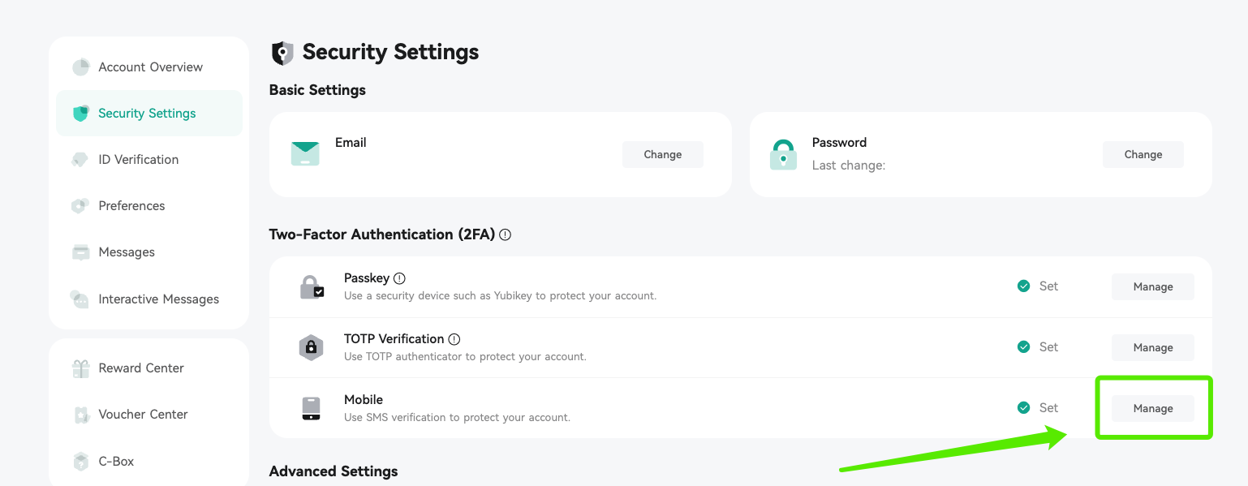Click the Passkey info circle icon
The height and width of the screenshot is (486, 1248).
[x=399, y=278]
